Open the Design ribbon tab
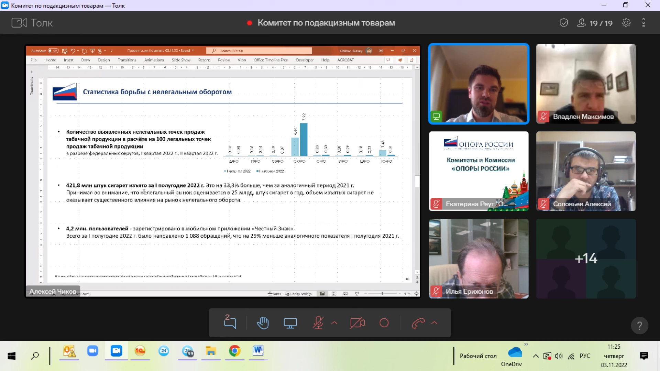Viewport: 660px width, 371px height. point(103,60)
